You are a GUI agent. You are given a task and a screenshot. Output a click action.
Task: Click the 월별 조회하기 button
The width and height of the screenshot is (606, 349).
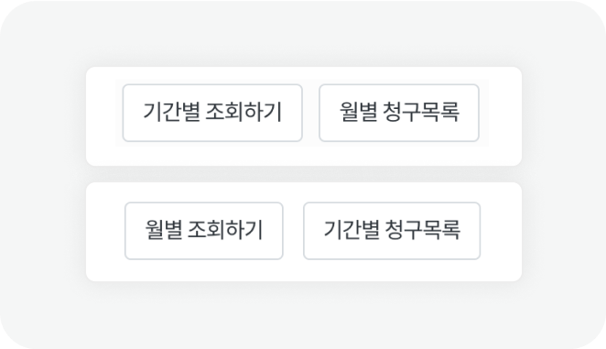coord(203,231)
